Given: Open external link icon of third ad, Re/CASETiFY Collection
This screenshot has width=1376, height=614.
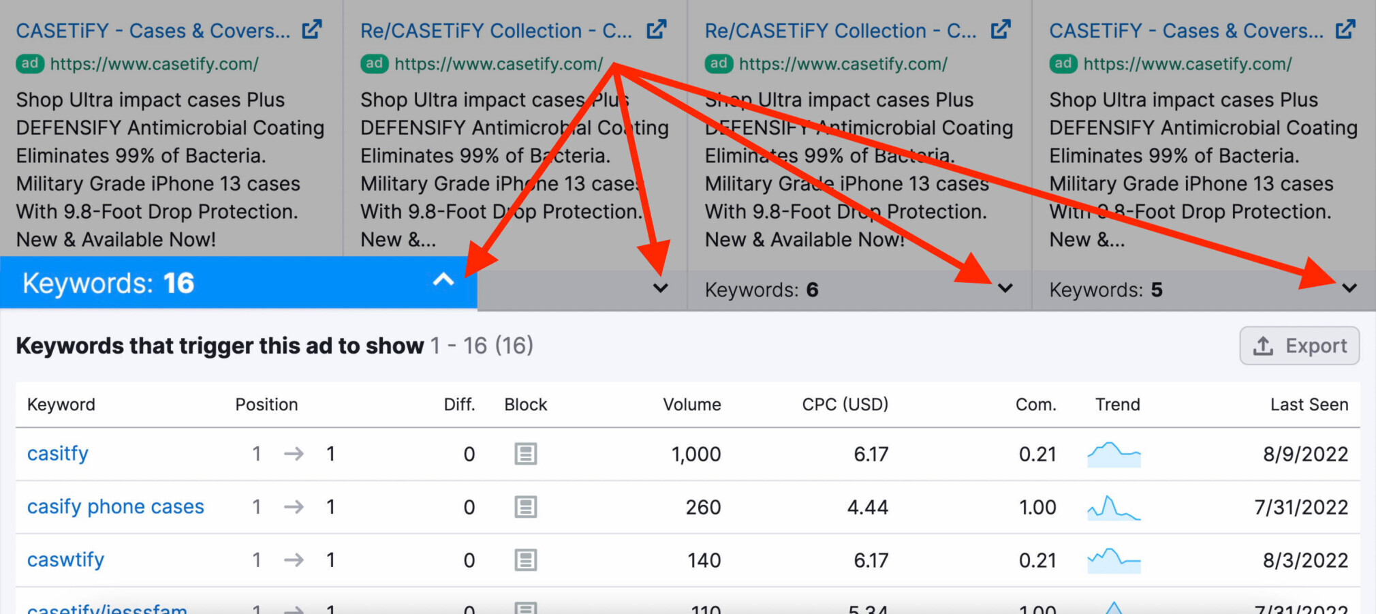Looking at the screenshot, I should click(x=1001, y=29).
